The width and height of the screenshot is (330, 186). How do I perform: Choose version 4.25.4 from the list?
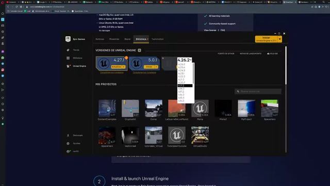click(x=181, y=68)
